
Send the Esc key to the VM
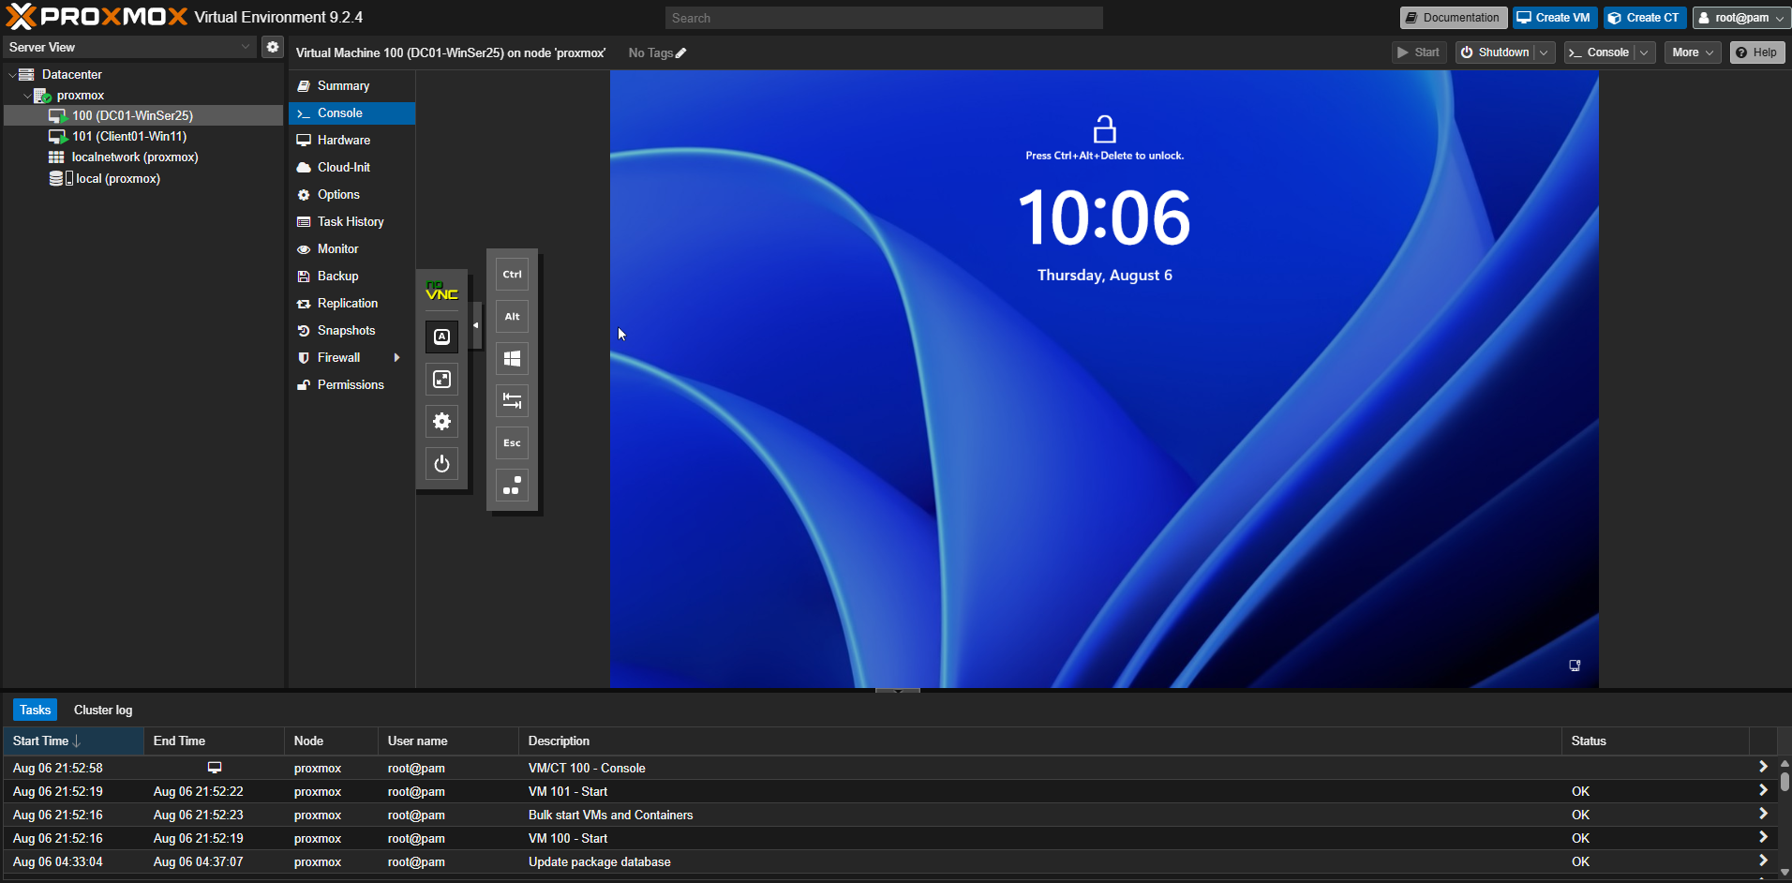(512, 443)
